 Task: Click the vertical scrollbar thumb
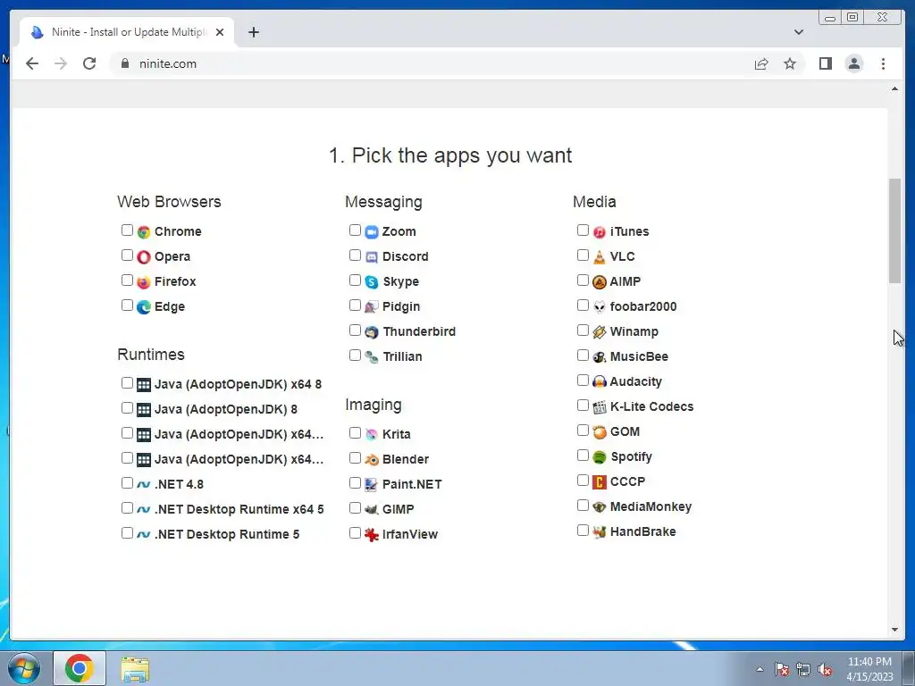pyautogui.click(x=894, y=231)
